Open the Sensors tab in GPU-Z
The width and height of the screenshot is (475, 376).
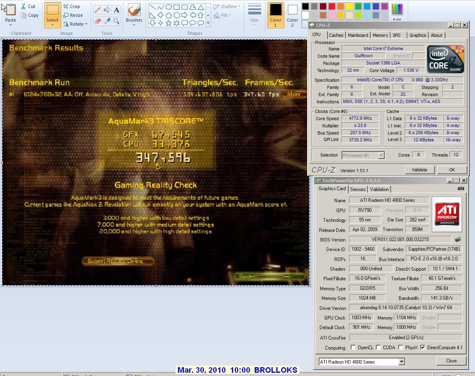358,189
